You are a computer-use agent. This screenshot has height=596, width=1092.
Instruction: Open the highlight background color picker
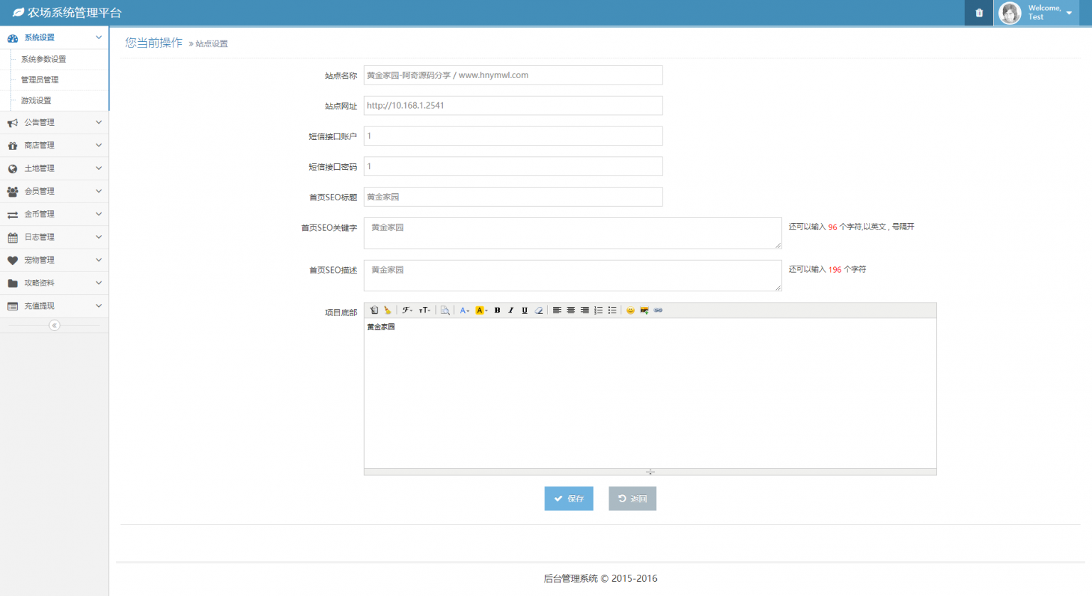(481, 310)
